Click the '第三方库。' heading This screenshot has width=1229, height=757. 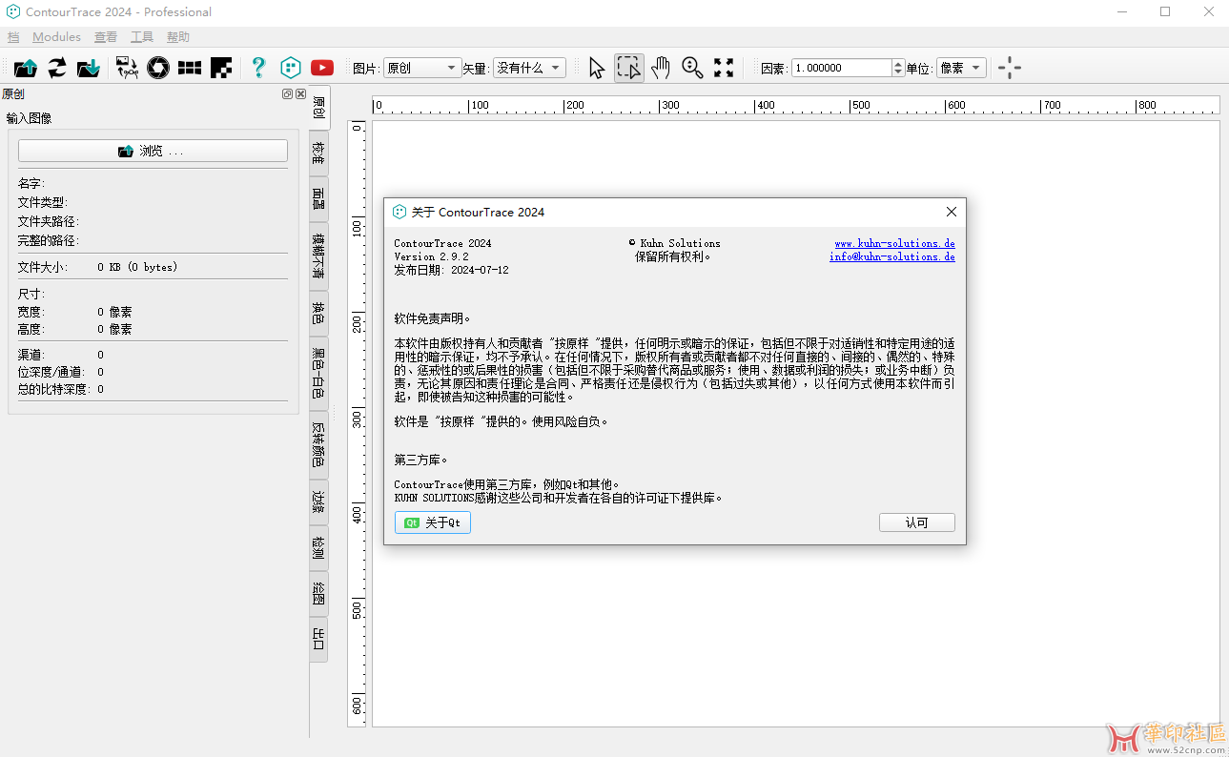tap(421, 460)
